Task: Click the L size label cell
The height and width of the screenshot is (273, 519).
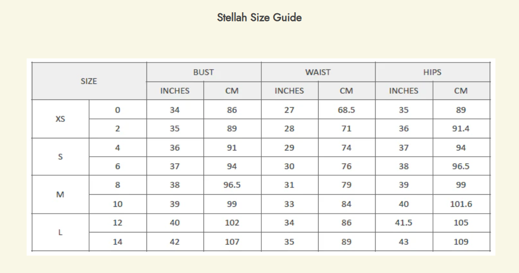Action: coord(60,232)
